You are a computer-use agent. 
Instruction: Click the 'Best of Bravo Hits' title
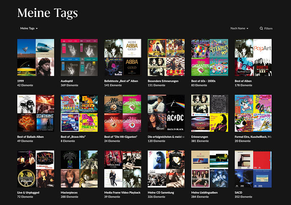(73, 137)
